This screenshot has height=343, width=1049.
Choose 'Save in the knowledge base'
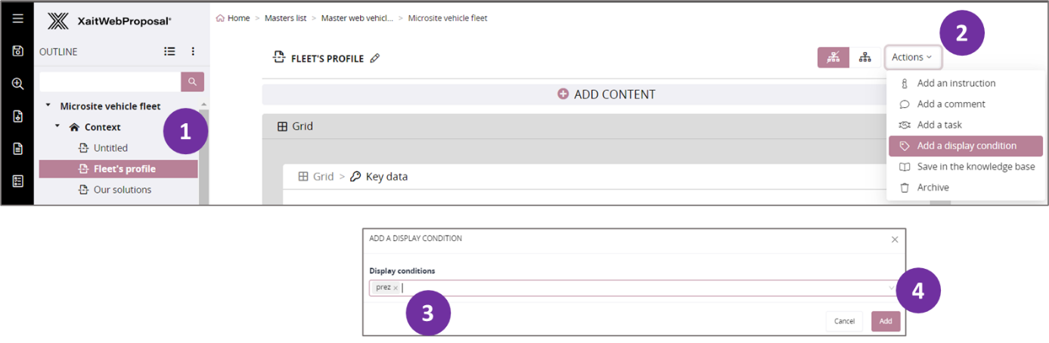(976, 166)
